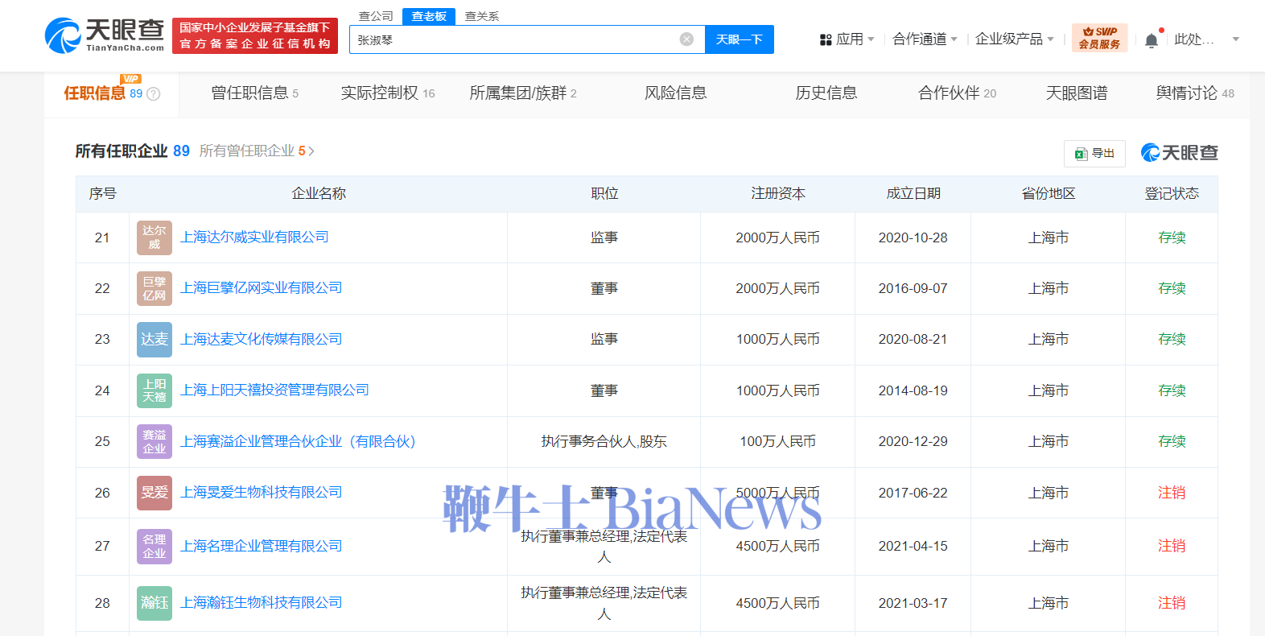Viewport: 1265px width, 636px height.
Task: Focus the search input containing 张淑琴
Action: point(515,39)
